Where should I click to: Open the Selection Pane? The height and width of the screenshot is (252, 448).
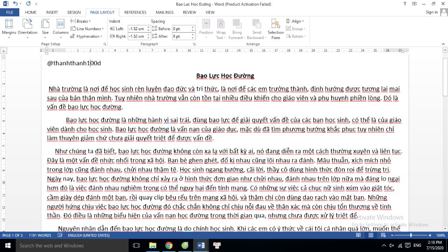coord(276,28)
